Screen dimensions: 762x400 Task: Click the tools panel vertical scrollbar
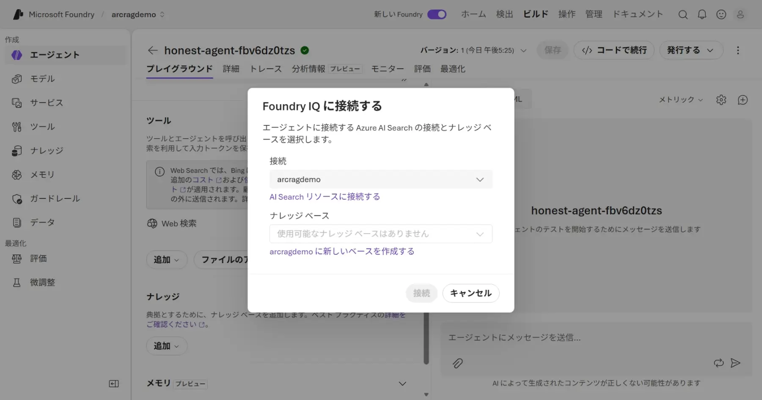[x=426, y=338]
